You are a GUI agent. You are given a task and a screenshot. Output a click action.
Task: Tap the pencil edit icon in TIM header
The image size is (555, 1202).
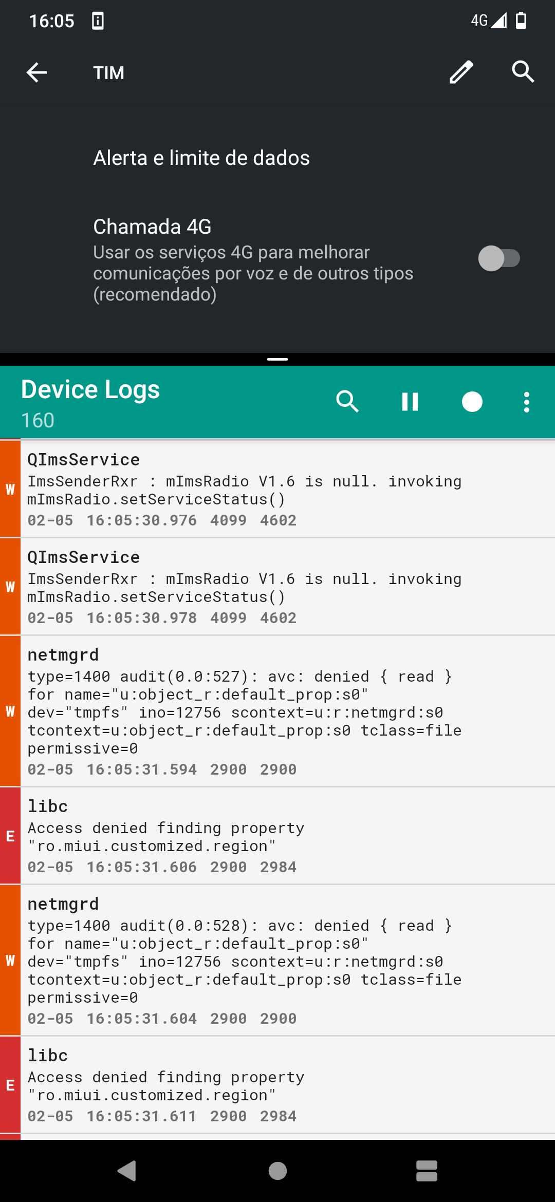[461, 72]
